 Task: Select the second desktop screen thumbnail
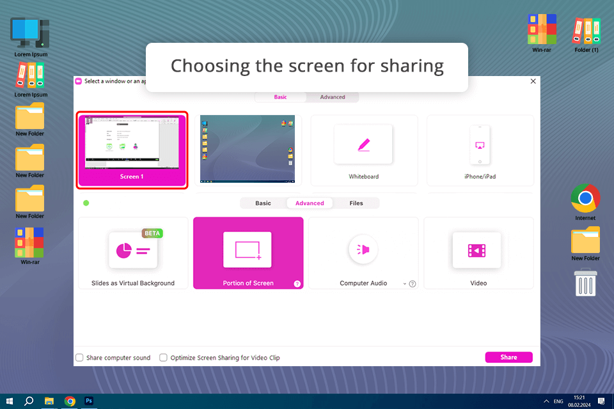point(248,149)
